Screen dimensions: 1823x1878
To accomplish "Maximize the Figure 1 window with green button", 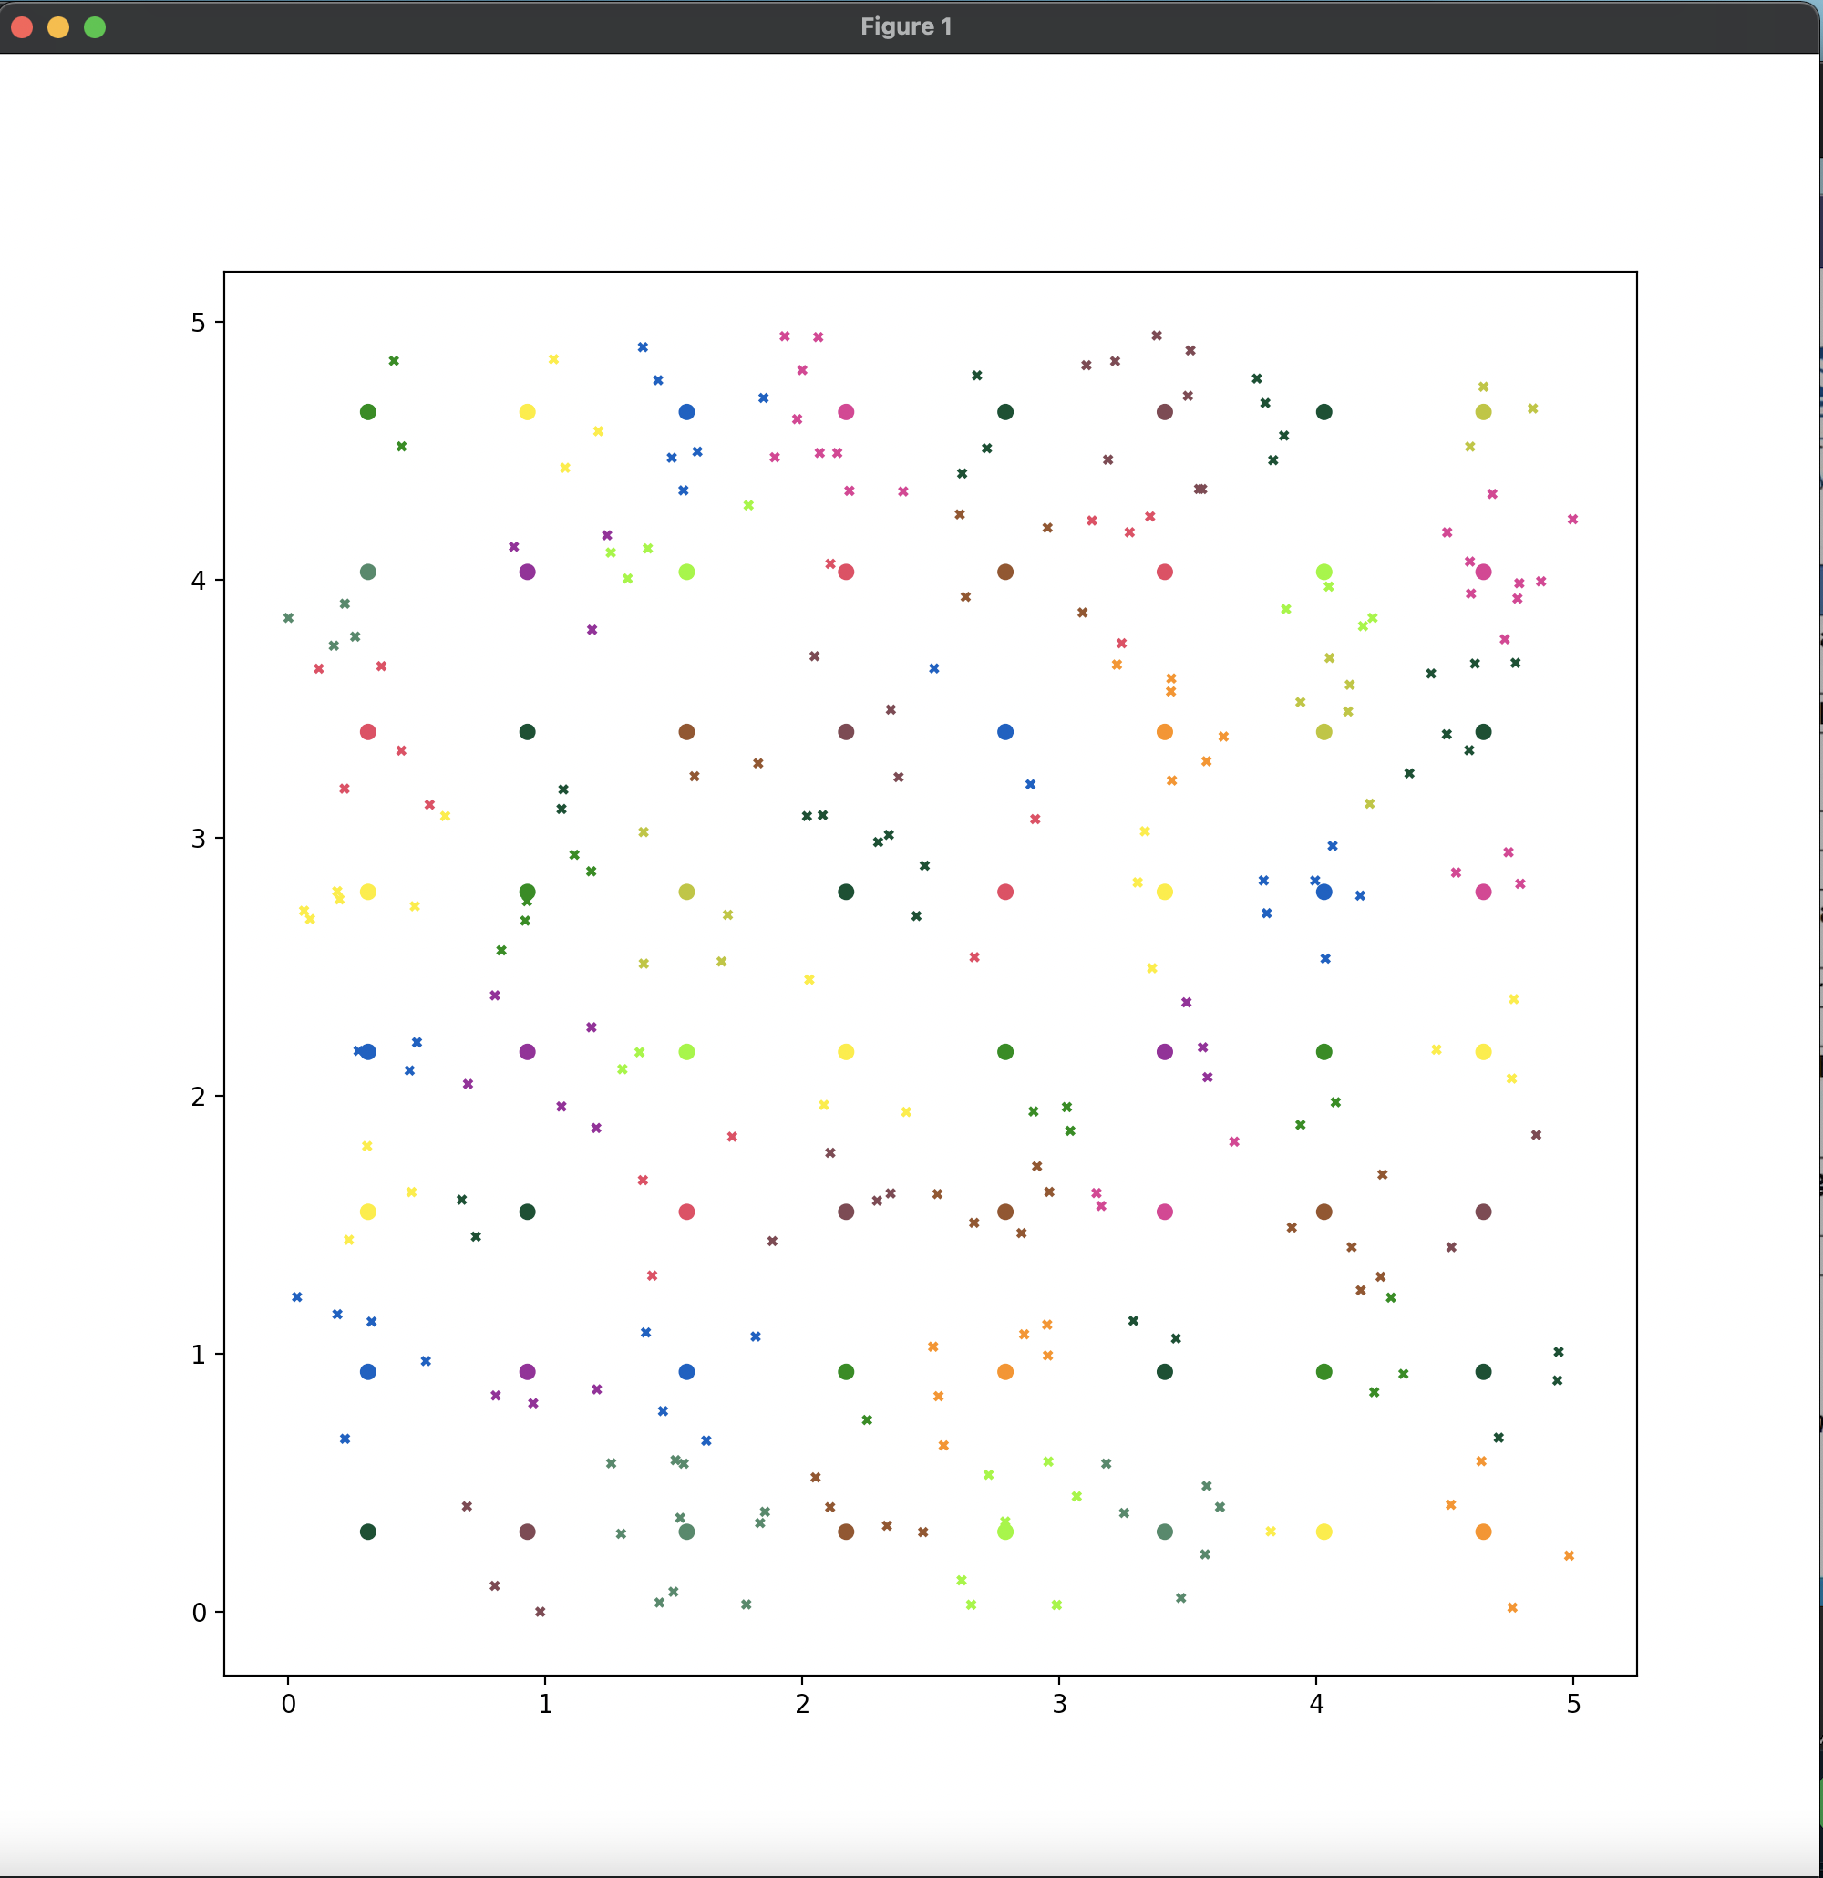I will (95, 26).
